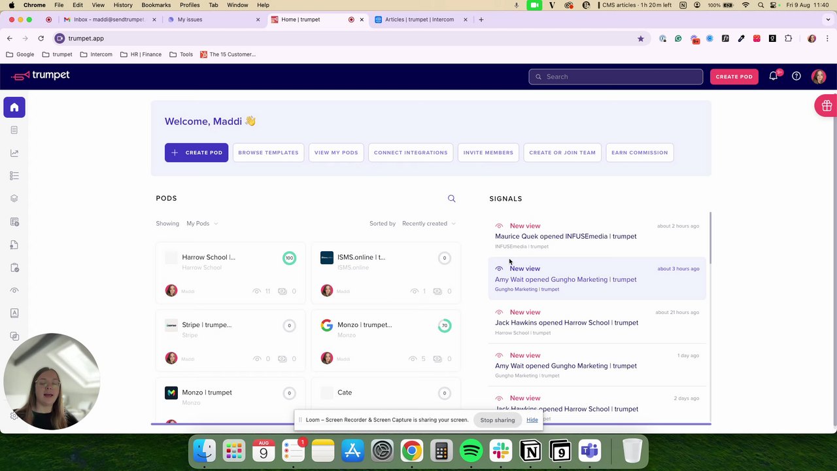Click the pink gift box icon
Screen dimensions: 837x471
click(x=827, y=106)
